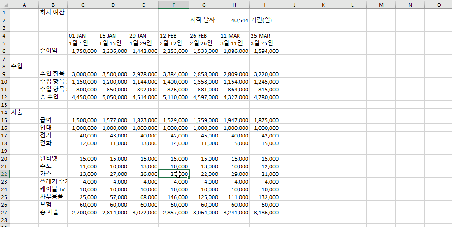Click the total income value 5,110,000

(x=174, y=97)
